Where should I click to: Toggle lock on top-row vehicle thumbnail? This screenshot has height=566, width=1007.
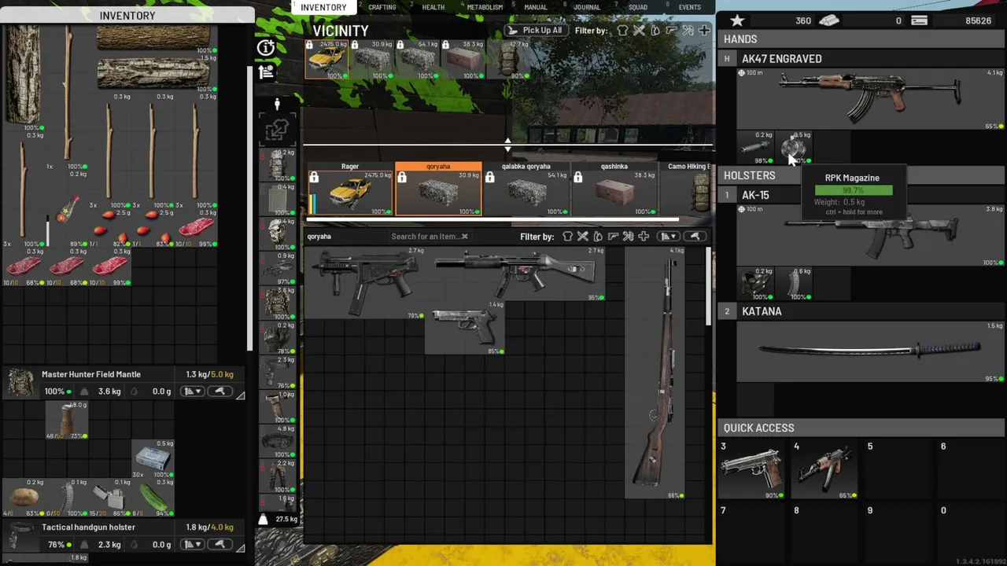309,46
